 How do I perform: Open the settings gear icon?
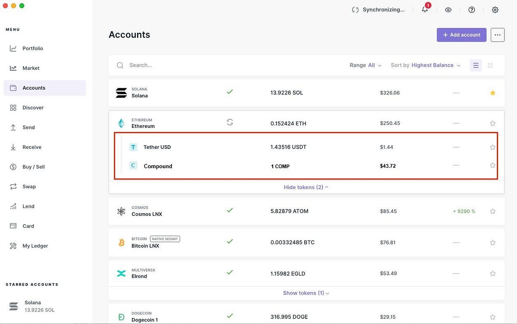tap(495, 9)
